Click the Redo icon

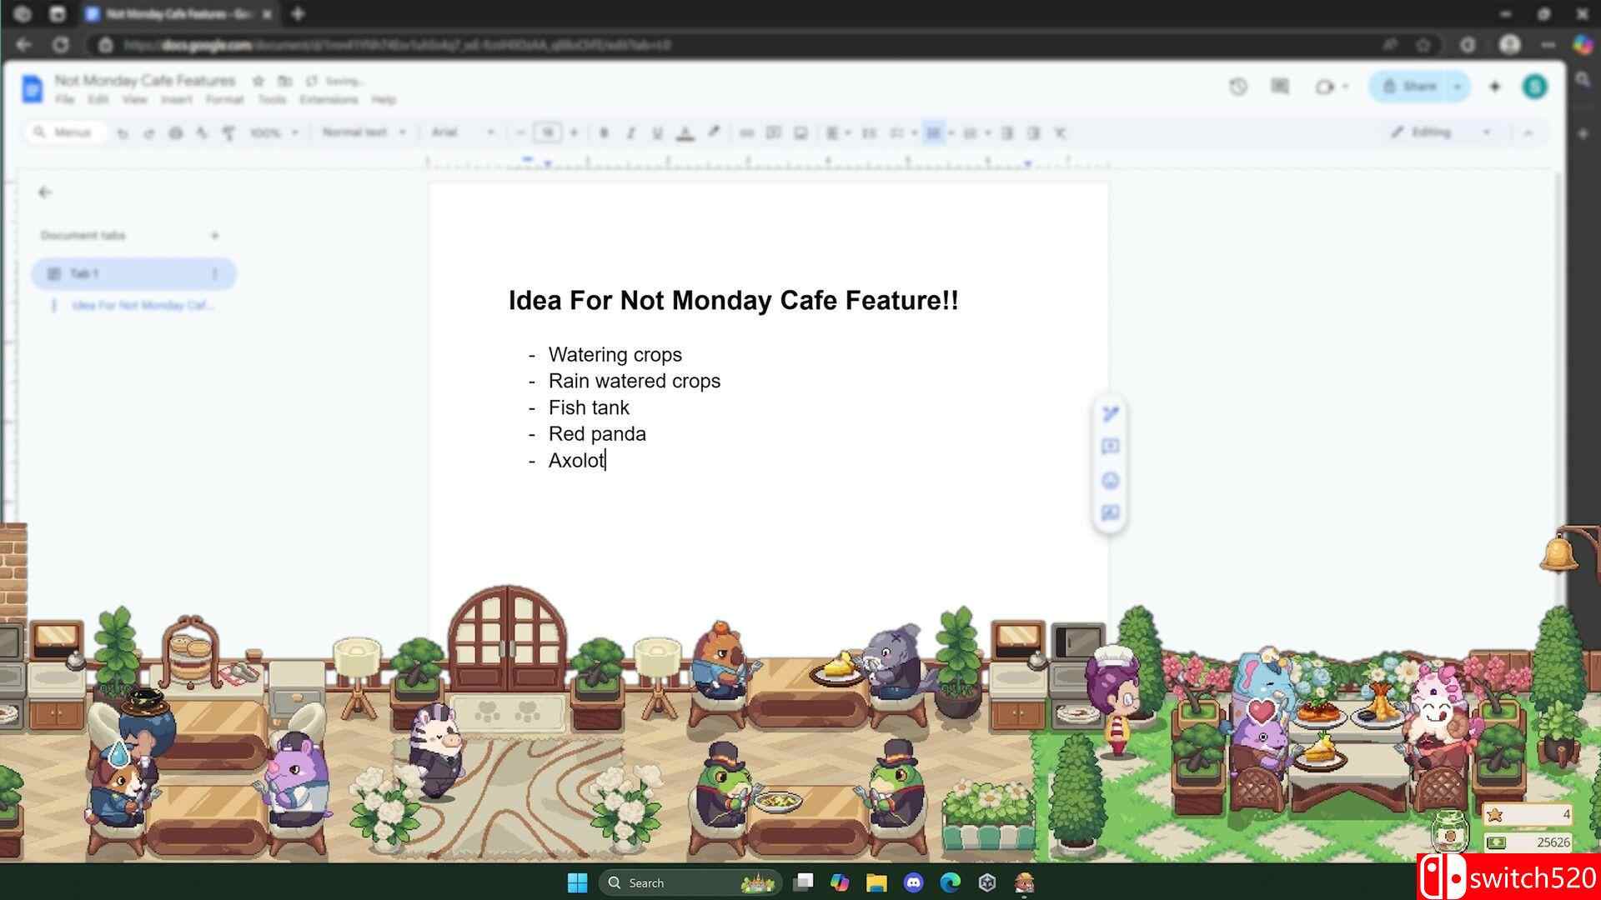149,132
